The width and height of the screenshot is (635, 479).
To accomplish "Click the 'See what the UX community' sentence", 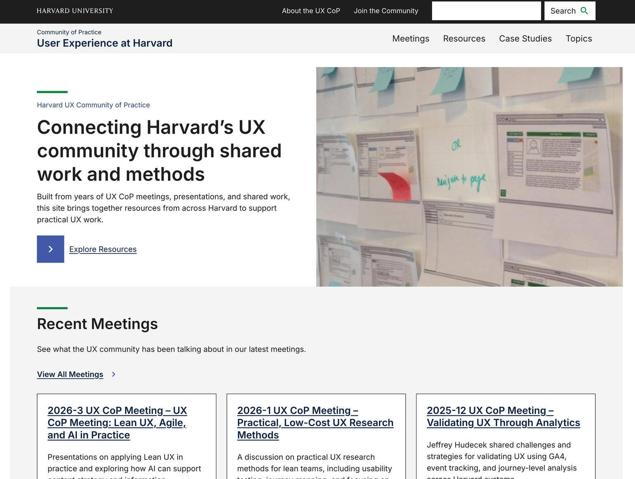I will pos(172,349).
